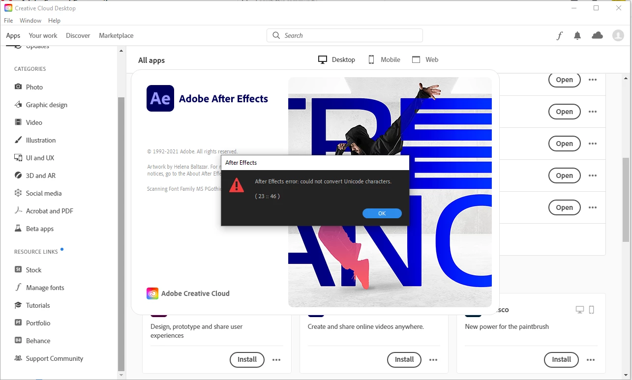
Task: Click the After Effects Ae logo
Action: pyautogui.click(x=160, y=98)
